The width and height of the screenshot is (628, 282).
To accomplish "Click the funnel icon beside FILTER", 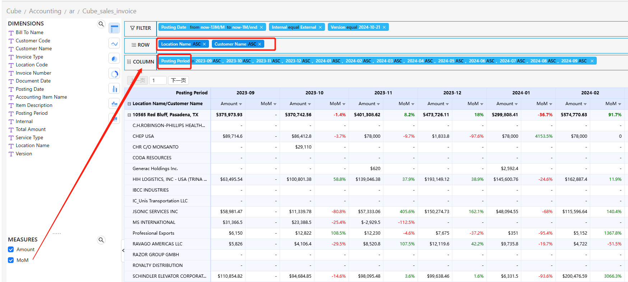I will pos(132,28).
